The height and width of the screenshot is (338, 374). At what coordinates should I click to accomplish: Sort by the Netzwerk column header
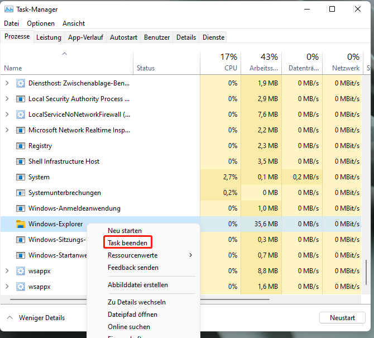343,63
